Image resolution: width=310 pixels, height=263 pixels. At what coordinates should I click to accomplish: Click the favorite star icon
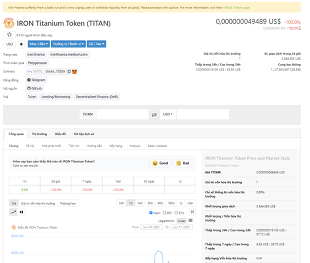(9, 35)
